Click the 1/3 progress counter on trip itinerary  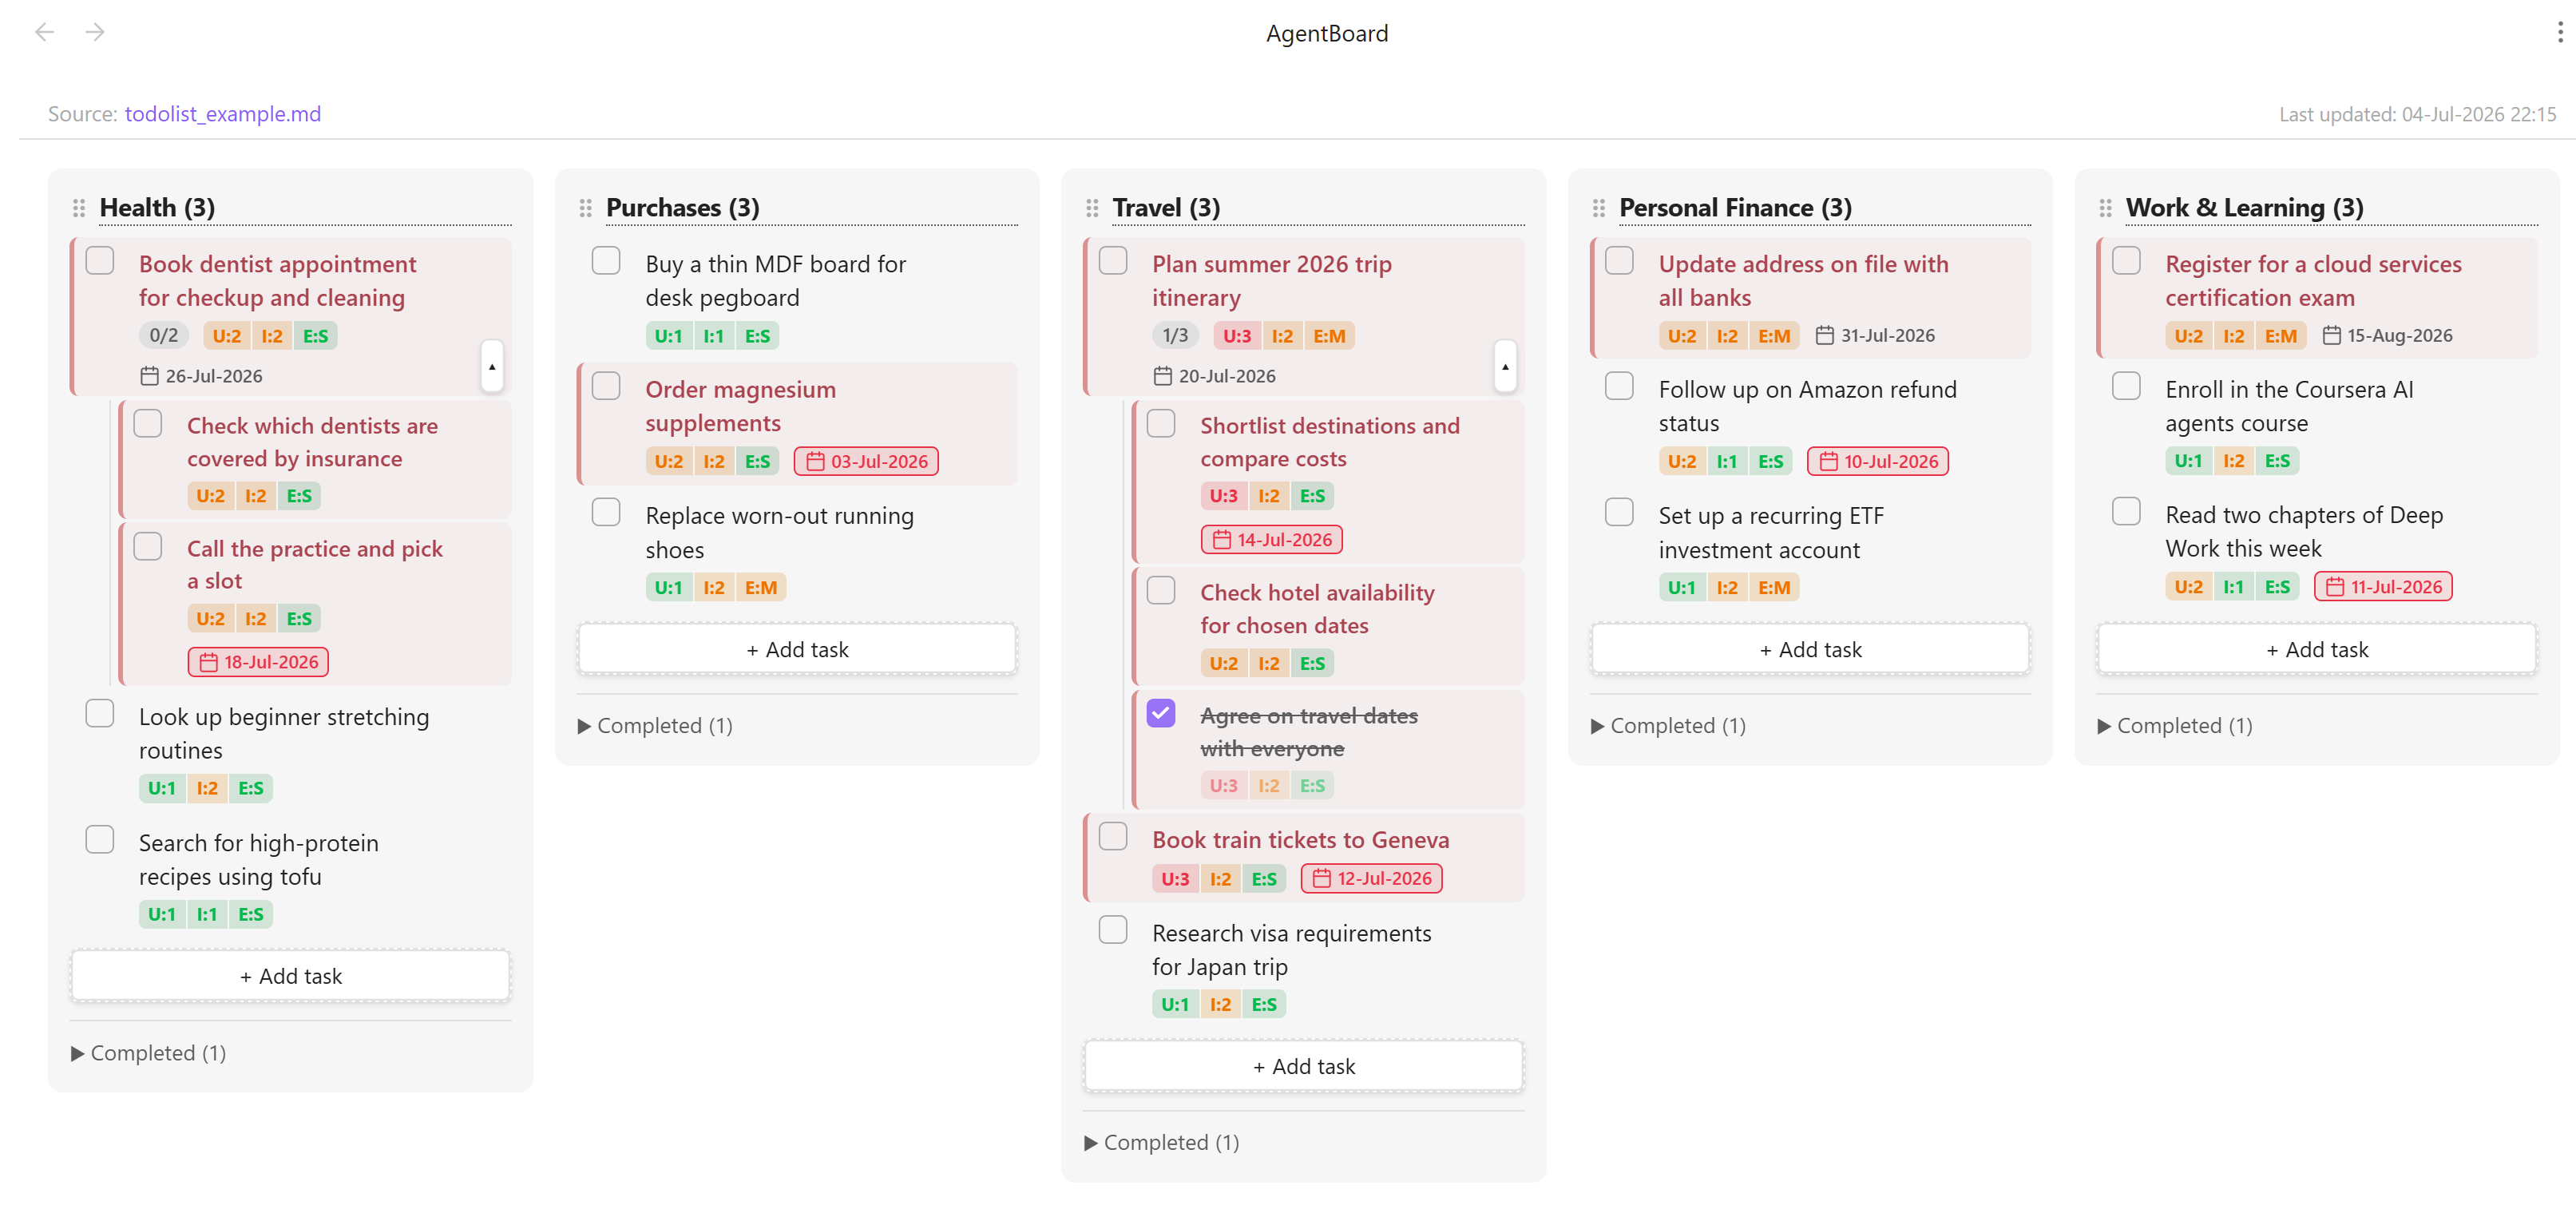pyautogui.click(x=1175, y=336)
